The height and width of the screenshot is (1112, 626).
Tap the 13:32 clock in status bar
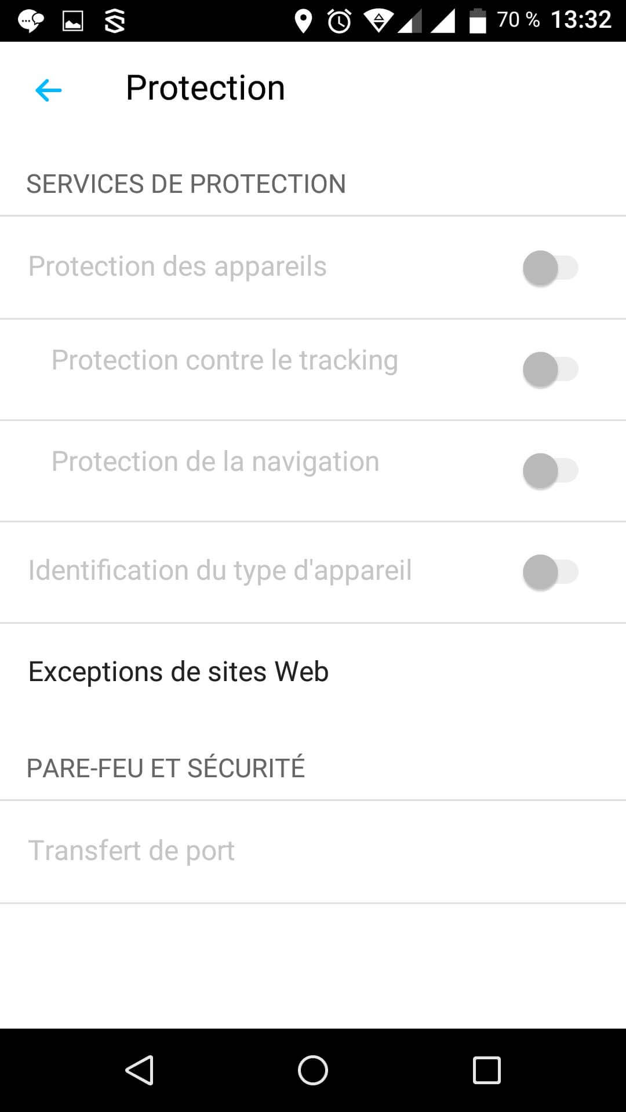point(581,20)
